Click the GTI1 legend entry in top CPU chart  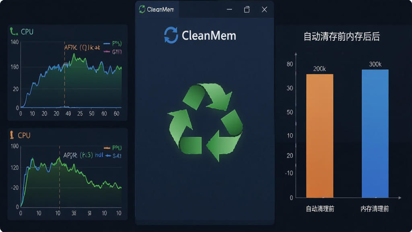coord(113,52)
